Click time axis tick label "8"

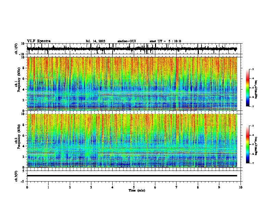click(x=198, y=187)
